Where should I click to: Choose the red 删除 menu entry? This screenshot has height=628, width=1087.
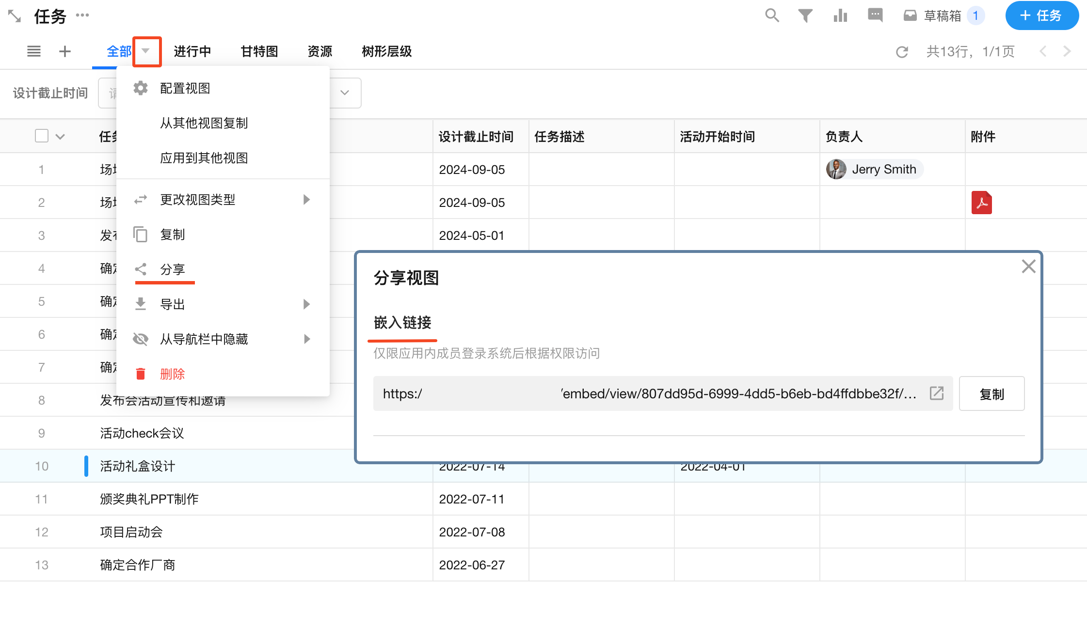click(173, 374)
